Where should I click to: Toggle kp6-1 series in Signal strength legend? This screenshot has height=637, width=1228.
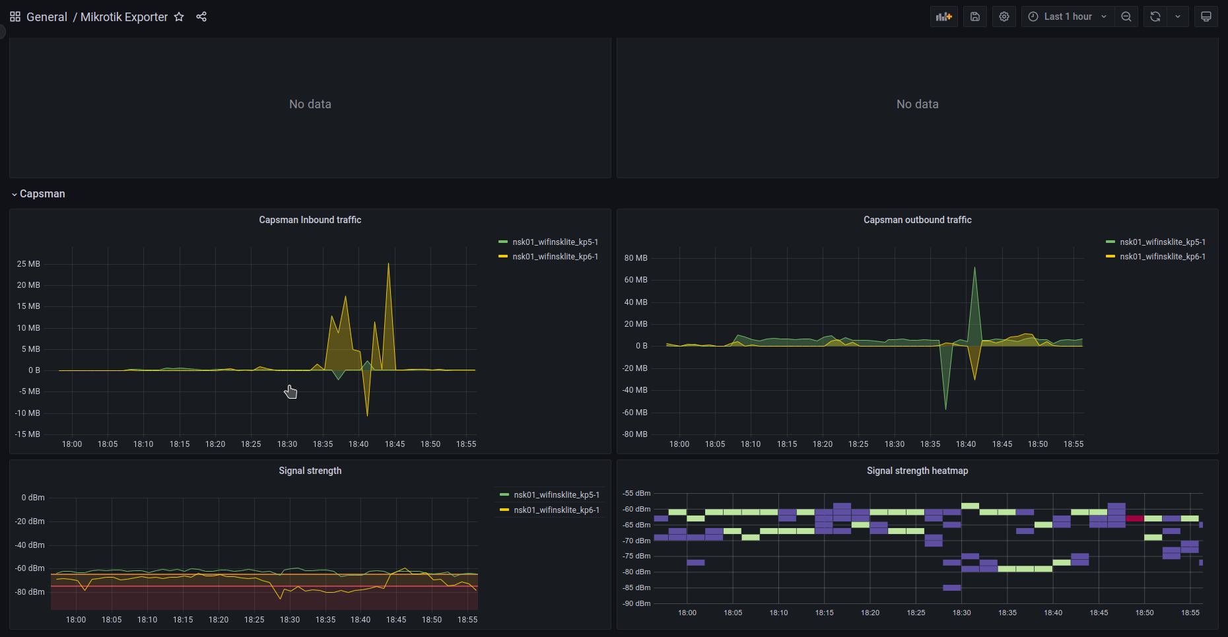tap(556, 510)
